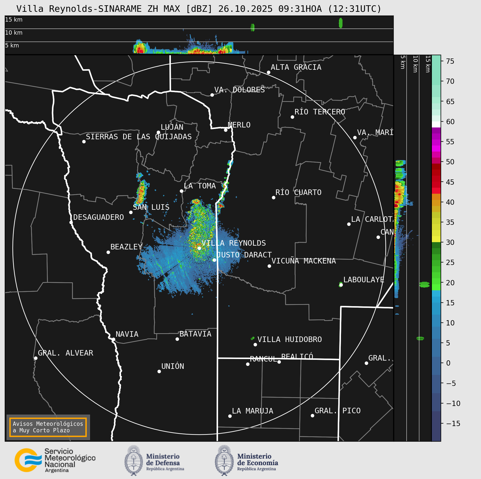Open Avisos Meteorológicos a Muy Corto Plazo
The width and height of the screenshot is (481, 479).
(48, 427)
